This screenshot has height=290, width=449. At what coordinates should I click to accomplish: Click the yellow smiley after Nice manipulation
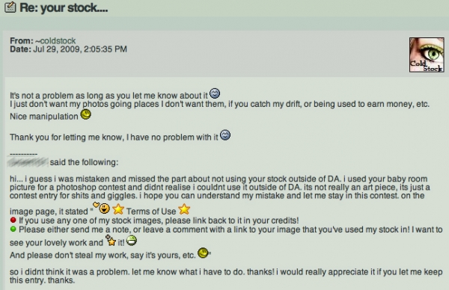85,114
